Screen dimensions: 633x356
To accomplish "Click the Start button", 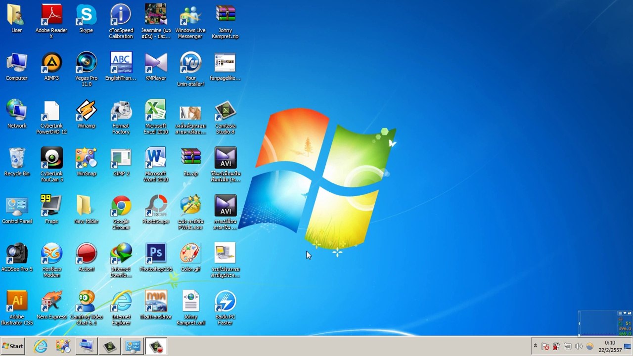I will [x=13, y=346].
